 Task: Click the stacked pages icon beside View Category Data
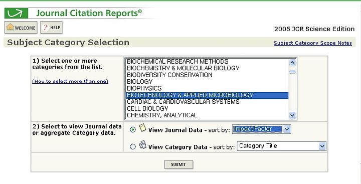tap(142, 145)
